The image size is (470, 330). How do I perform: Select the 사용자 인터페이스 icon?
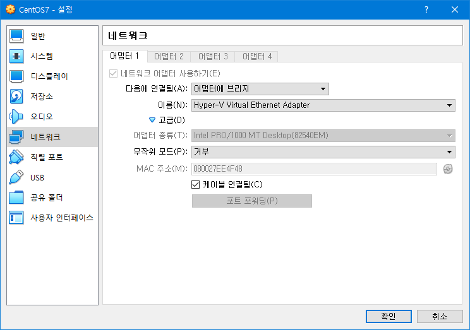pyautogui.click(x=16, y=218)
